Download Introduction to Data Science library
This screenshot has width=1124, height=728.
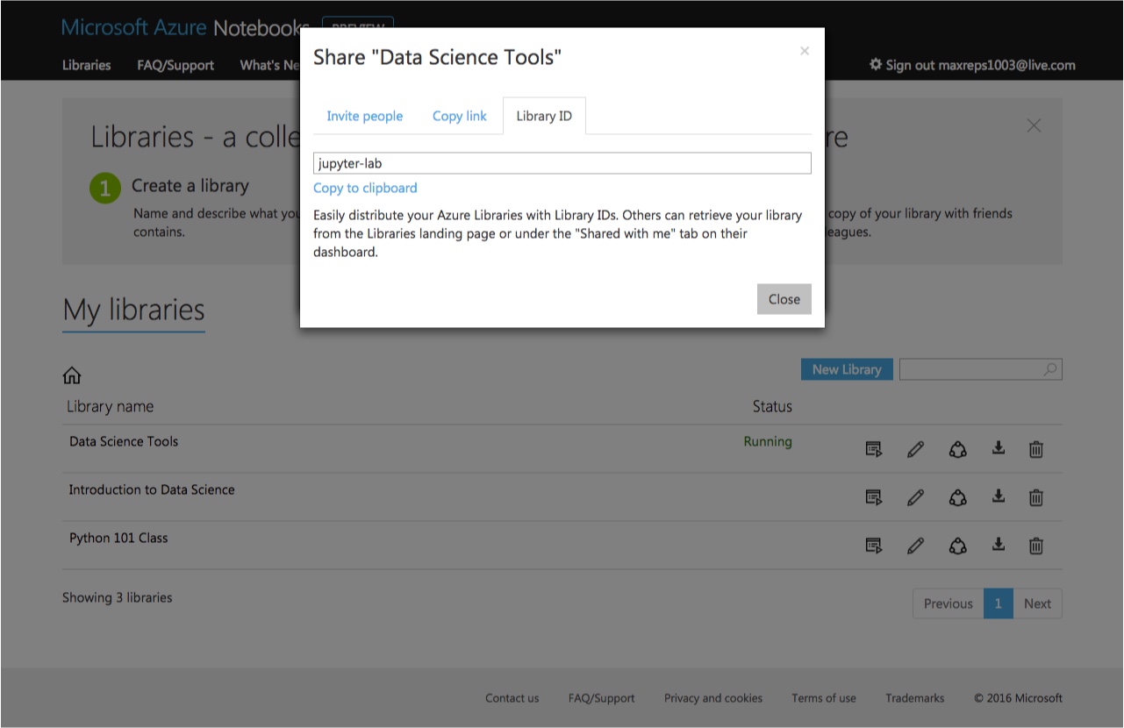[x=998, y=496]
